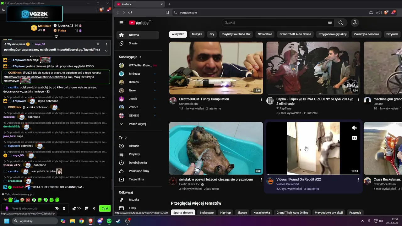Open YouTube link in COREnick's message

35,77
